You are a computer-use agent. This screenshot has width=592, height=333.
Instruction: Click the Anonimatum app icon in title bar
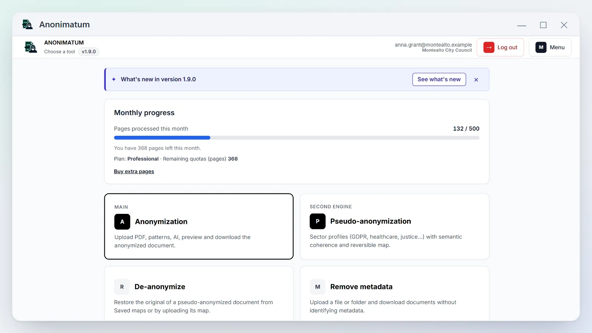pyautogui.click(x=27, y=24)
